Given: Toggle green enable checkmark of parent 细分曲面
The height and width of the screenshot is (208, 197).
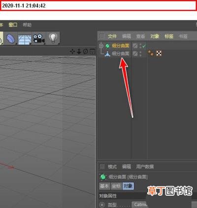Looking at the screenshot, I should pos(144,46).
